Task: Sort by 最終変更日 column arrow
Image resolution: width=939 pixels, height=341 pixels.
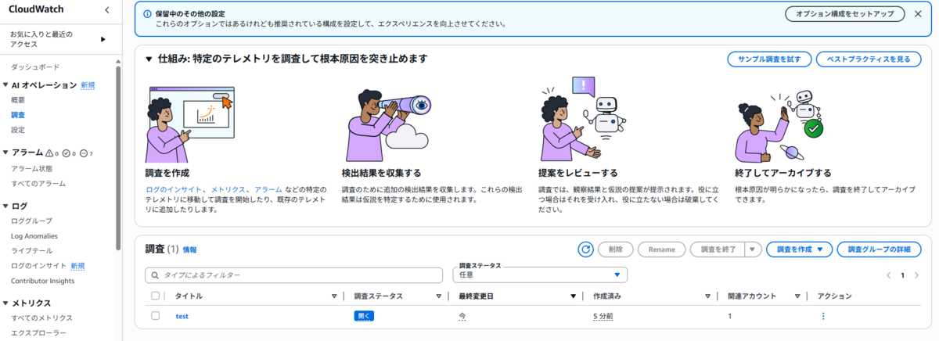Action: coord(573,296)
